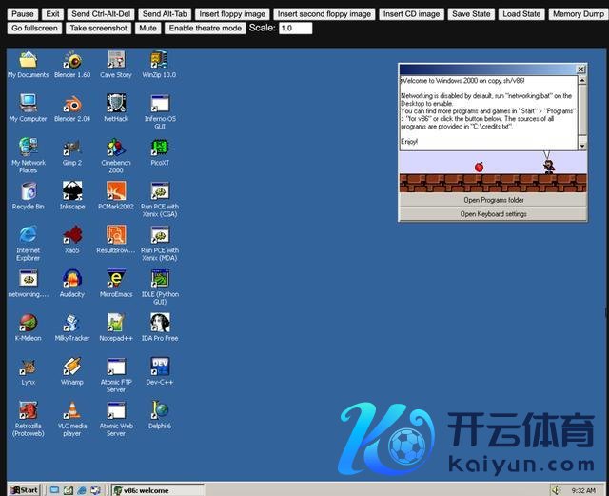Open the Audacity desktop icon

click(x=72, y=279)
